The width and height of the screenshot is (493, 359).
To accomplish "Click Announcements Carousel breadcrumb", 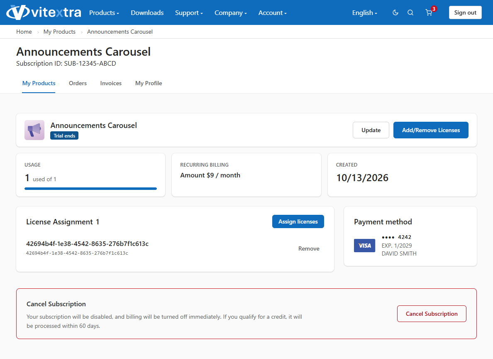I will point(120,32).
